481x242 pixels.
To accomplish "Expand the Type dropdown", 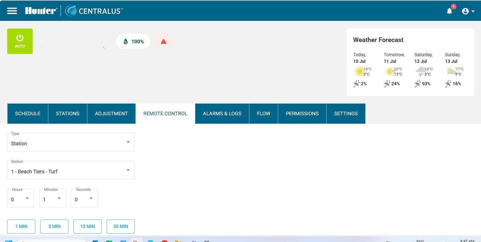I will [x=71, y=142].
